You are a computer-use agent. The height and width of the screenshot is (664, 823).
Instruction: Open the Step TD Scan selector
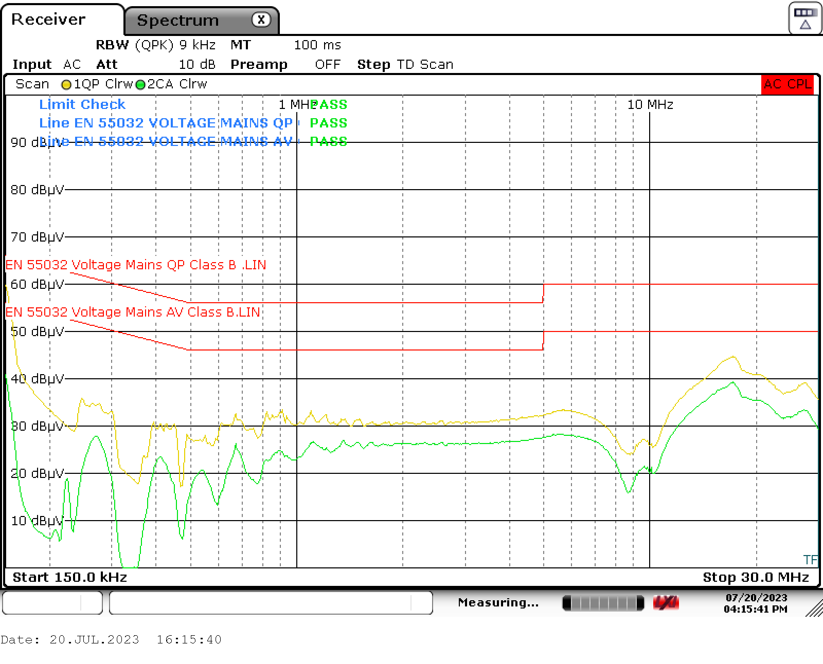click(x=425, y=64)
